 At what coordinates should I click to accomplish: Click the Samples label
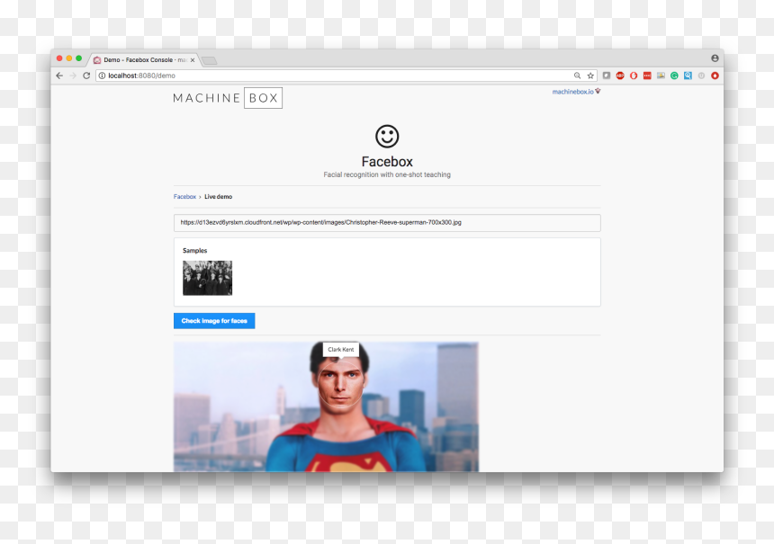(195, 251)
